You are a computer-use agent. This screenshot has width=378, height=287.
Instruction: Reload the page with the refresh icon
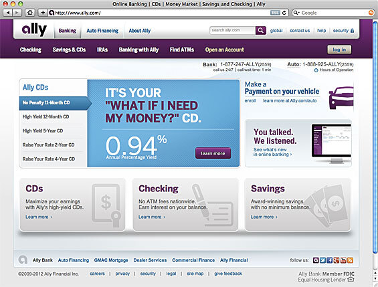[x=284, y=13]
